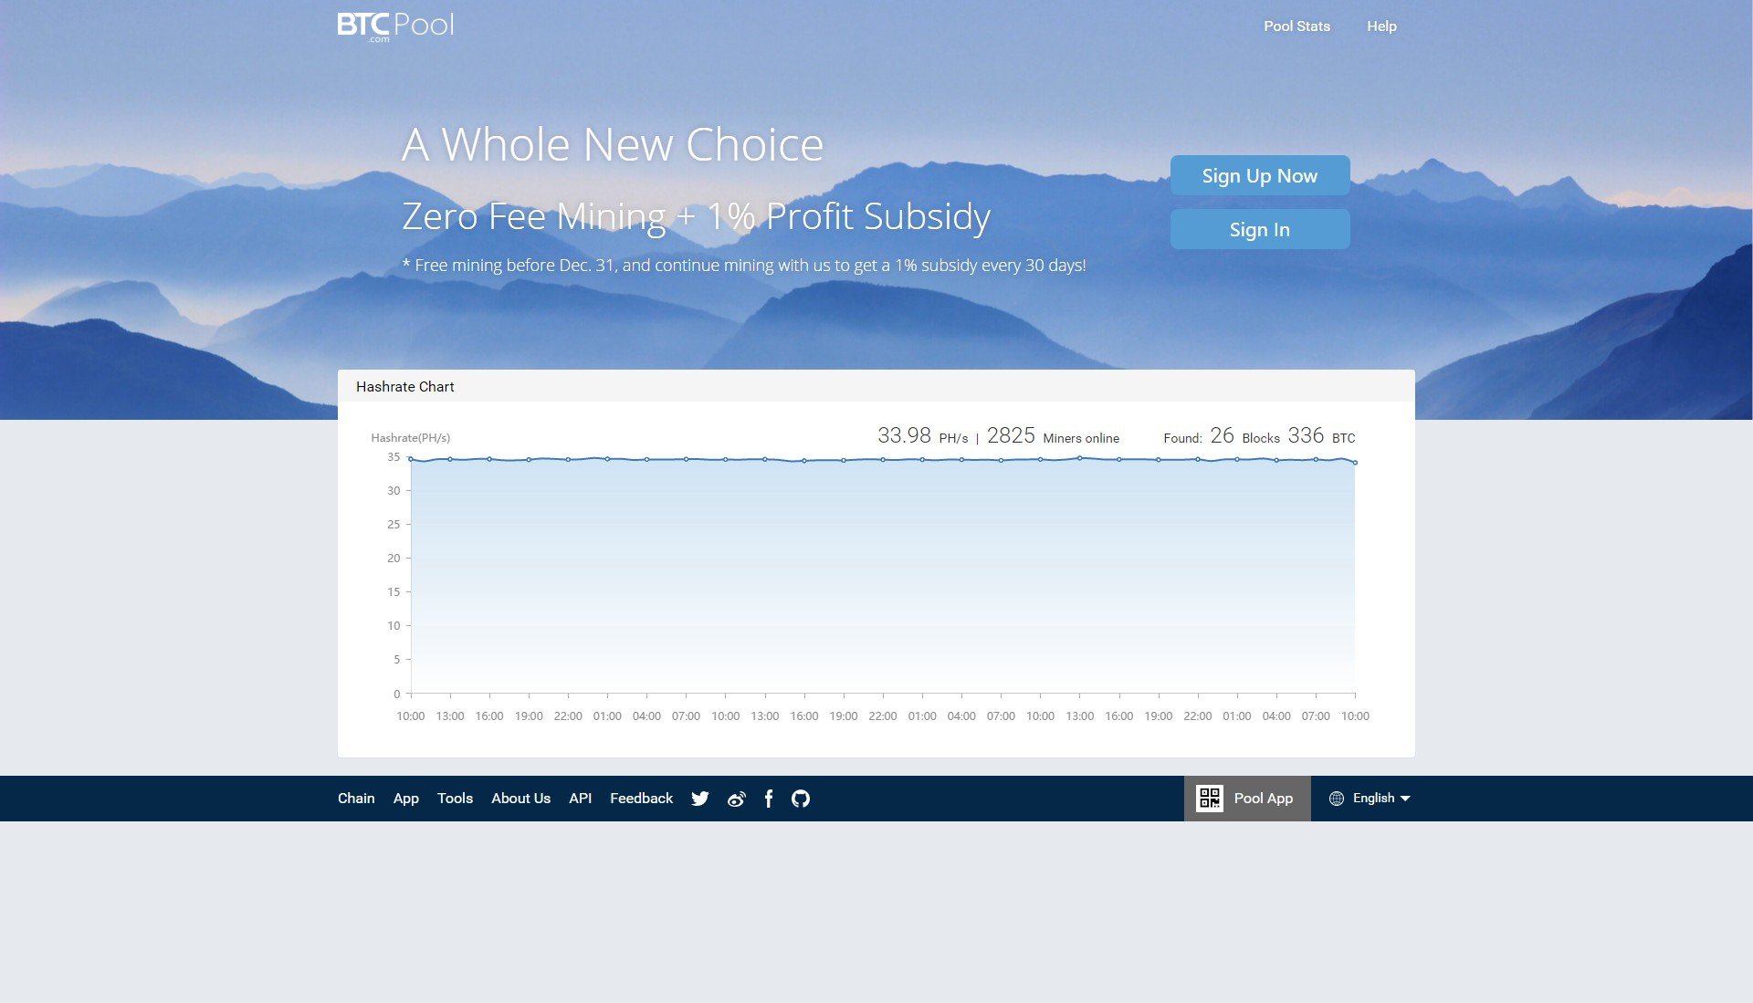
Task: Select the API navigation item
Action: click(x=579, y=797)
